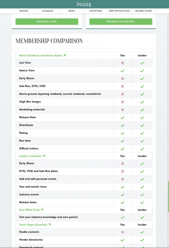The width and height of the screenshot is (169, 248).
Task: Open the Movies nav tab
Action: pos(24,11)
